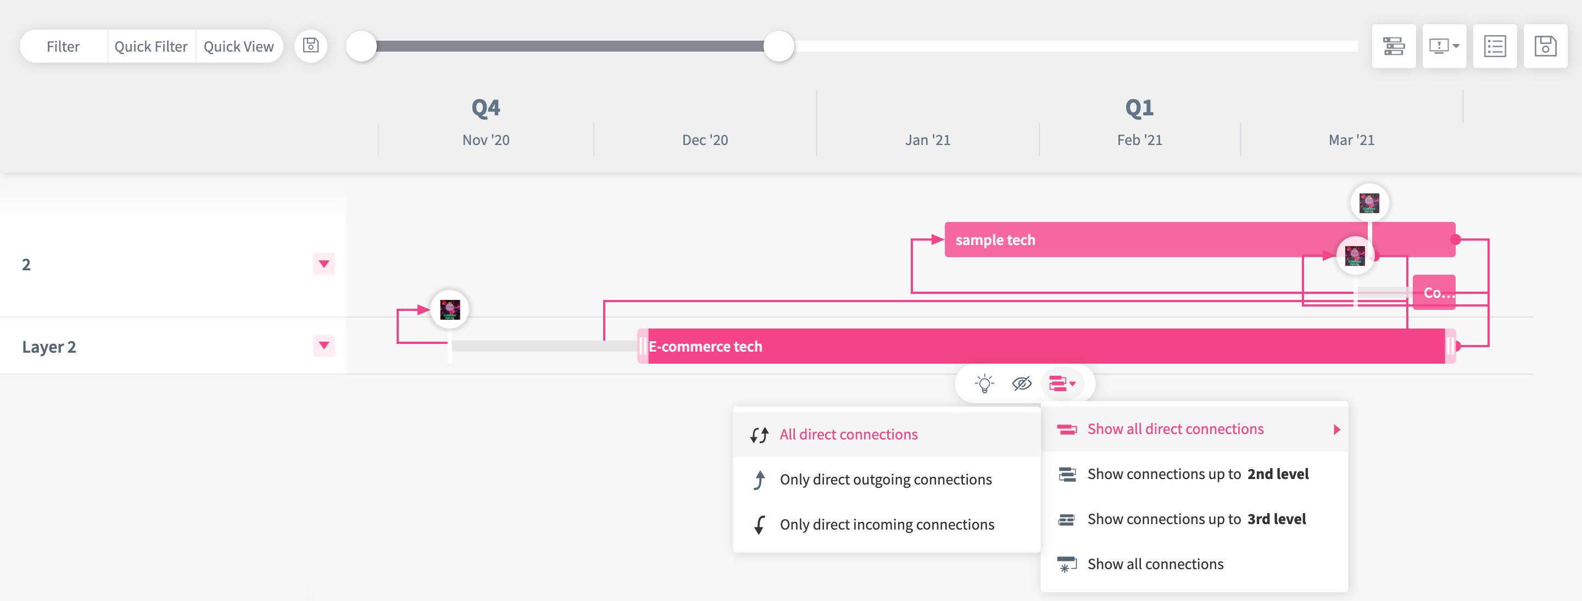Click the lightbulb highlight icon under E-commerce tech

(x=984, y=383)
